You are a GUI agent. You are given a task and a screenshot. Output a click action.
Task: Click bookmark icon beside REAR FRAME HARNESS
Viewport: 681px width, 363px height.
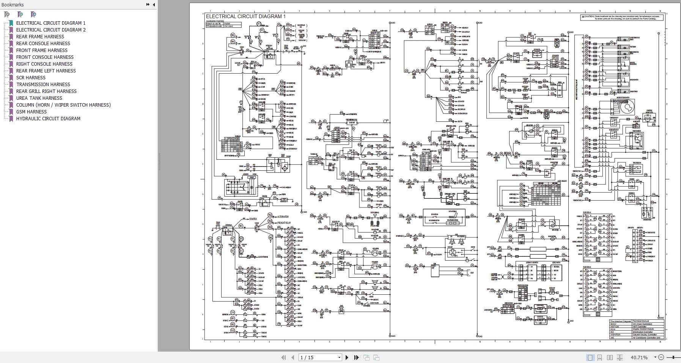click(x=11, y=37)
